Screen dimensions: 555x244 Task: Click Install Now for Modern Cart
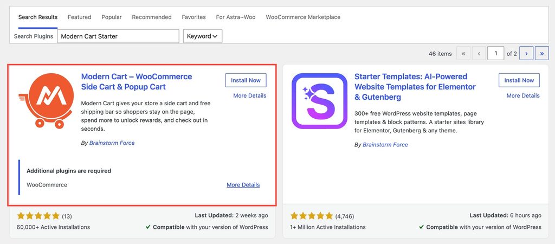click(246, 80)
